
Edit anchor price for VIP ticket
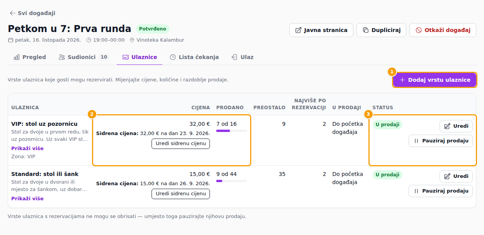tap(181, 144)
